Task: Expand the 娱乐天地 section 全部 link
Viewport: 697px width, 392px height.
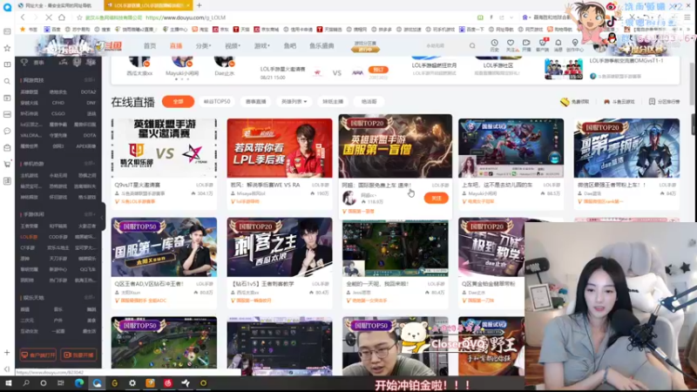Action: point(90,297)
